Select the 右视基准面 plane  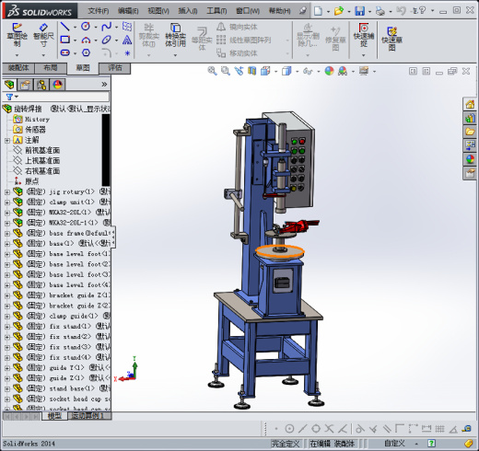(x=42, y=171)
